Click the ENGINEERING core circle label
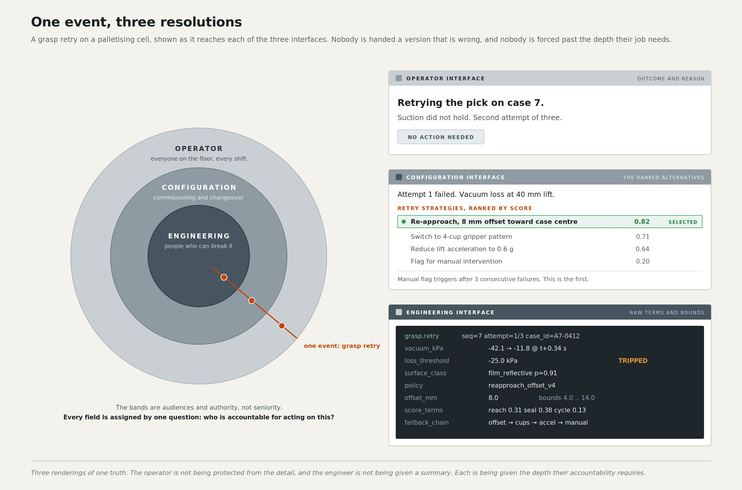The image size is (742, 490). (x=199, y=236)
